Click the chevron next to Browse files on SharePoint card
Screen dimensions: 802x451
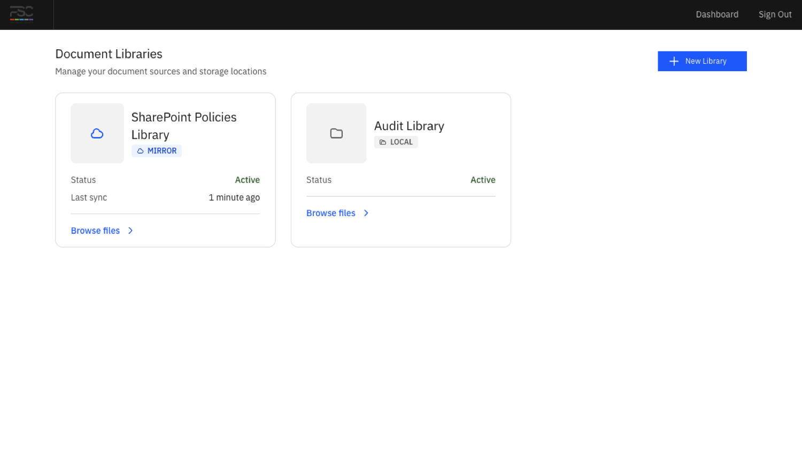click(130, 231)
